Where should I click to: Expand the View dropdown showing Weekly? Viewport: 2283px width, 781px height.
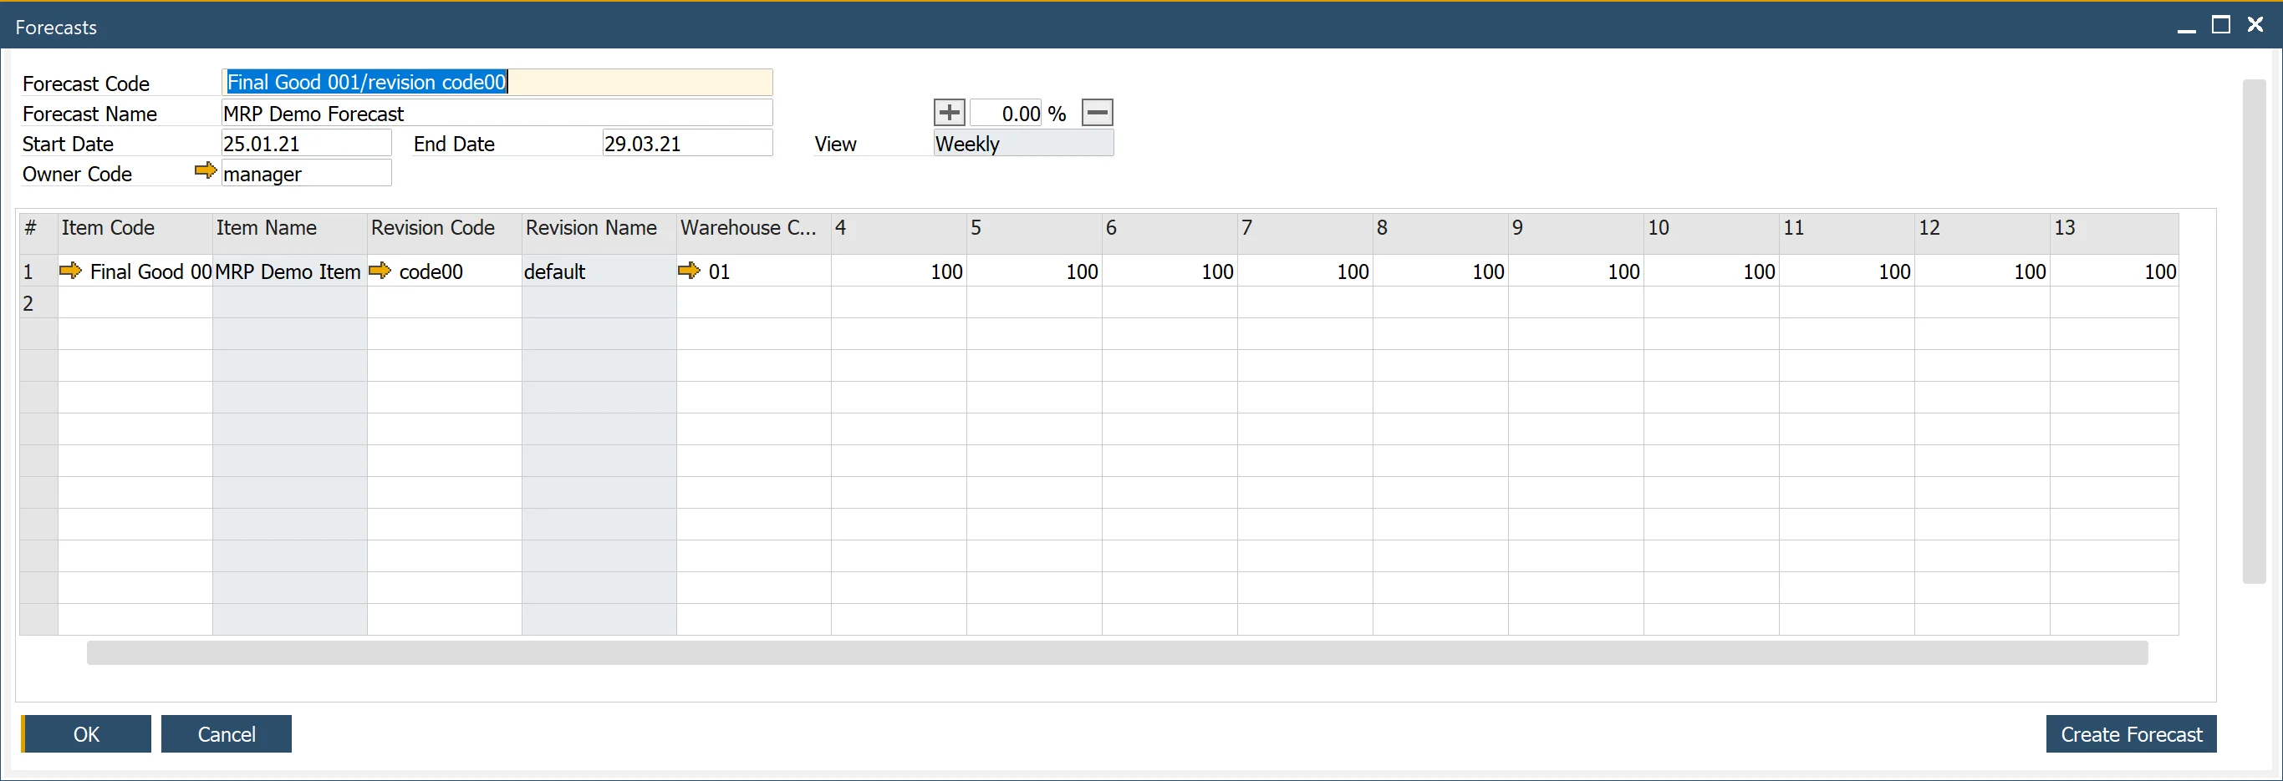1022,144
